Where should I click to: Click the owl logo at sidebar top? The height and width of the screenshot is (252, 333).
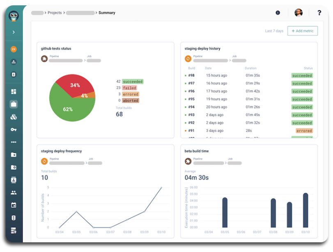pyautogui.click(x=14, y=16)
